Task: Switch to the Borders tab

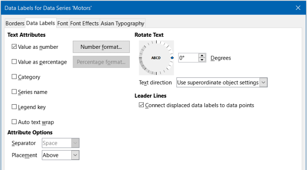Action: 15,24
